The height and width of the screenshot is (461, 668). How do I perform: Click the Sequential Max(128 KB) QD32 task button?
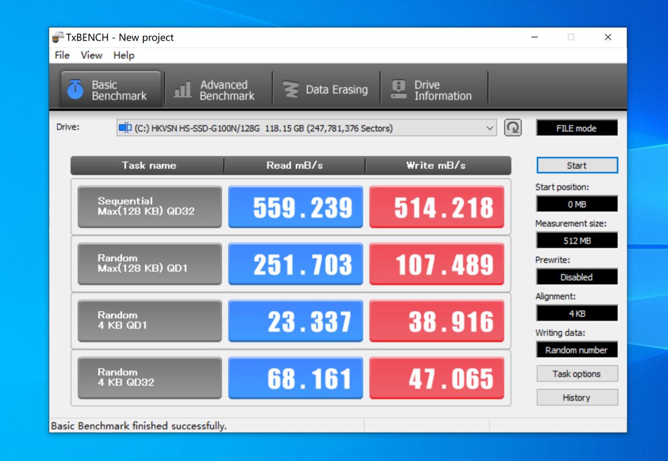[150, 207]
